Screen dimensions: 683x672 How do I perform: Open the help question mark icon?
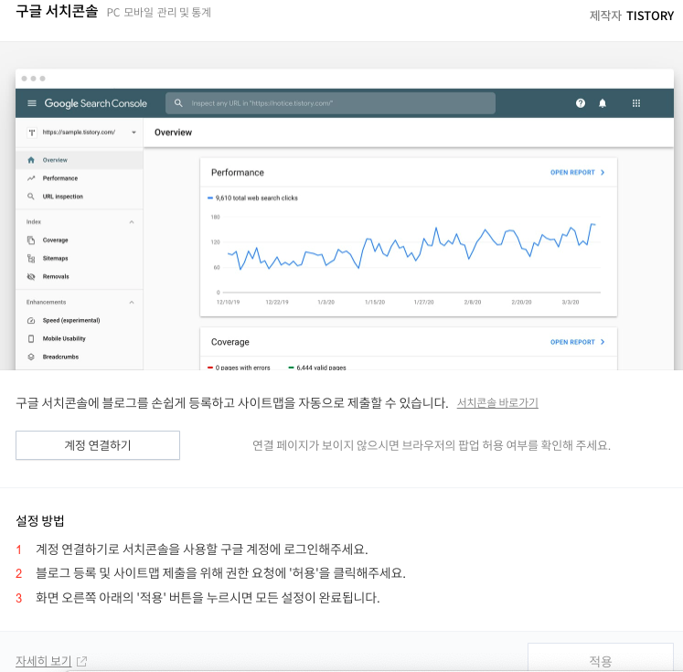(x=581, y=103)
